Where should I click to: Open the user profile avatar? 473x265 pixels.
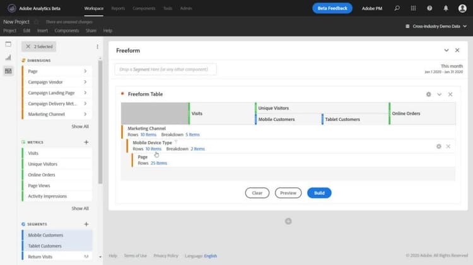click(462, 8)
